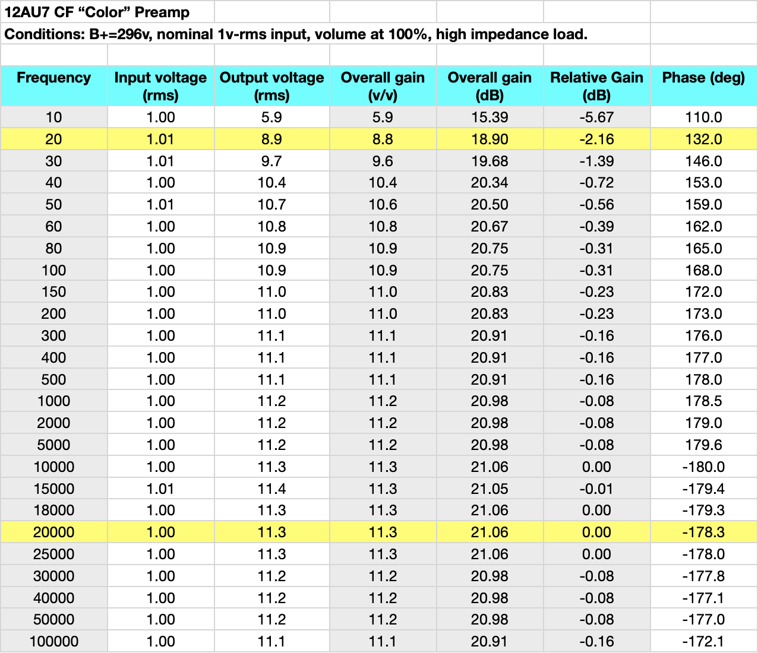Click the output voltage cell 10.7

(x=271, y=204)
